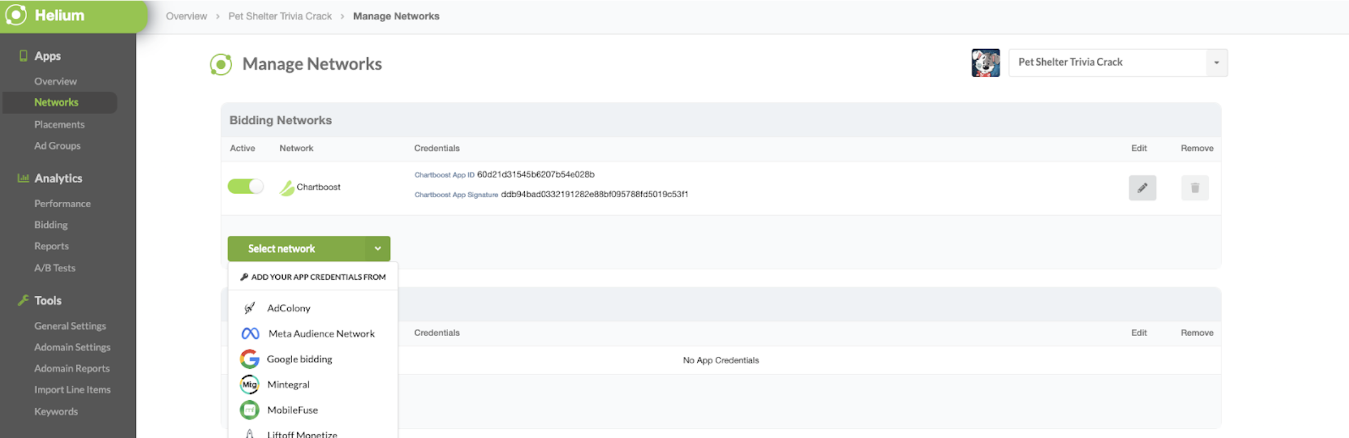This screenshot has width=1349, height=438.
Task: Remove Chartboost network using trash icon
Action: 1195,187
